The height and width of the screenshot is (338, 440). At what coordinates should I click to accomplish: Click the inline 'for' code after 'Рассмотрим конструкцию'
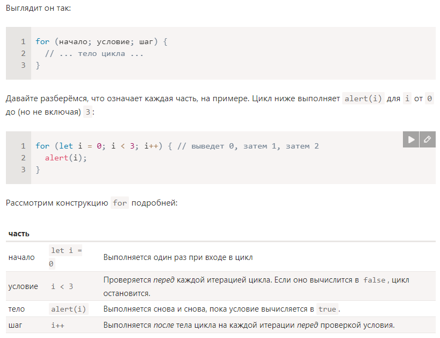coord(120,203)
